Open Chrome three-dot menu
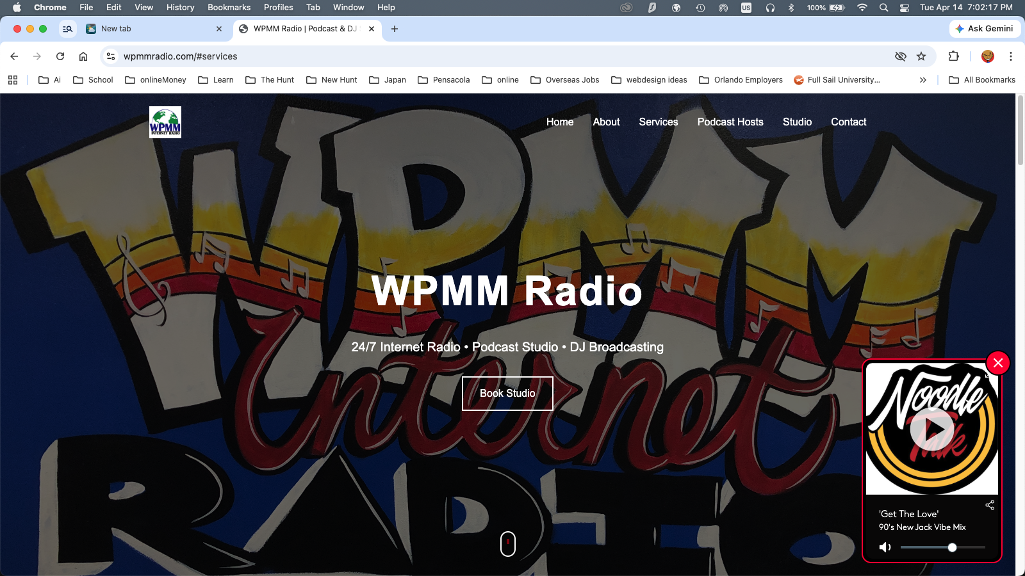The image size is (1025, 576). [1011, 56]
